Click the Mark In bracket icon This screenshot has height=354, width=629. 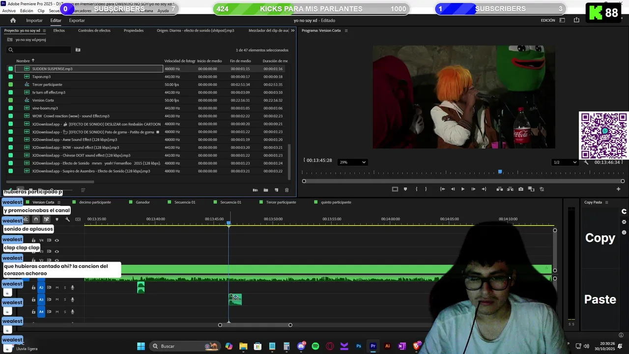point(416,189)
